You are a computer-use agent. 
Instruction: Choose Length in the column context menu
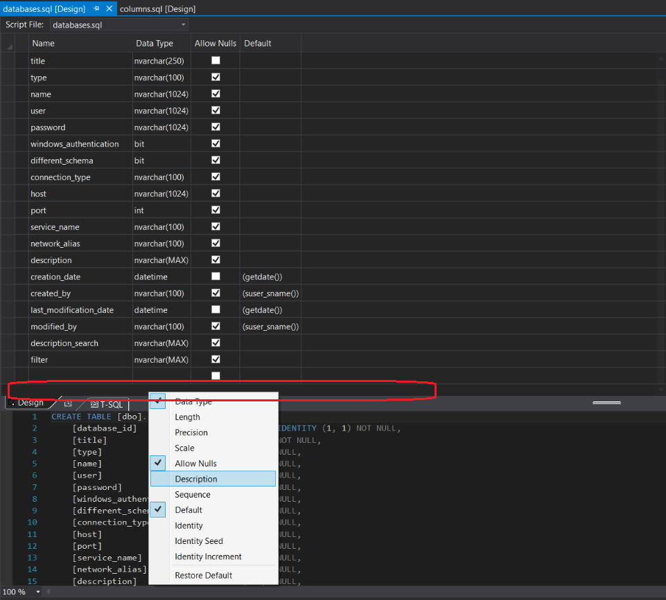213,417
